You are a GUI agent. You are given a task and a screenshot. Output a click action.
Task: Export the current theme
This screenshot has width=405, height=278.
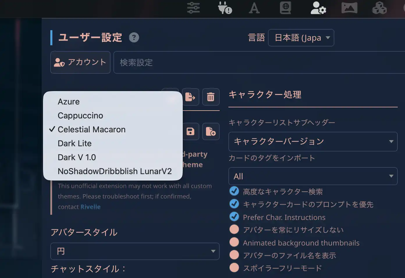[190, 97]
